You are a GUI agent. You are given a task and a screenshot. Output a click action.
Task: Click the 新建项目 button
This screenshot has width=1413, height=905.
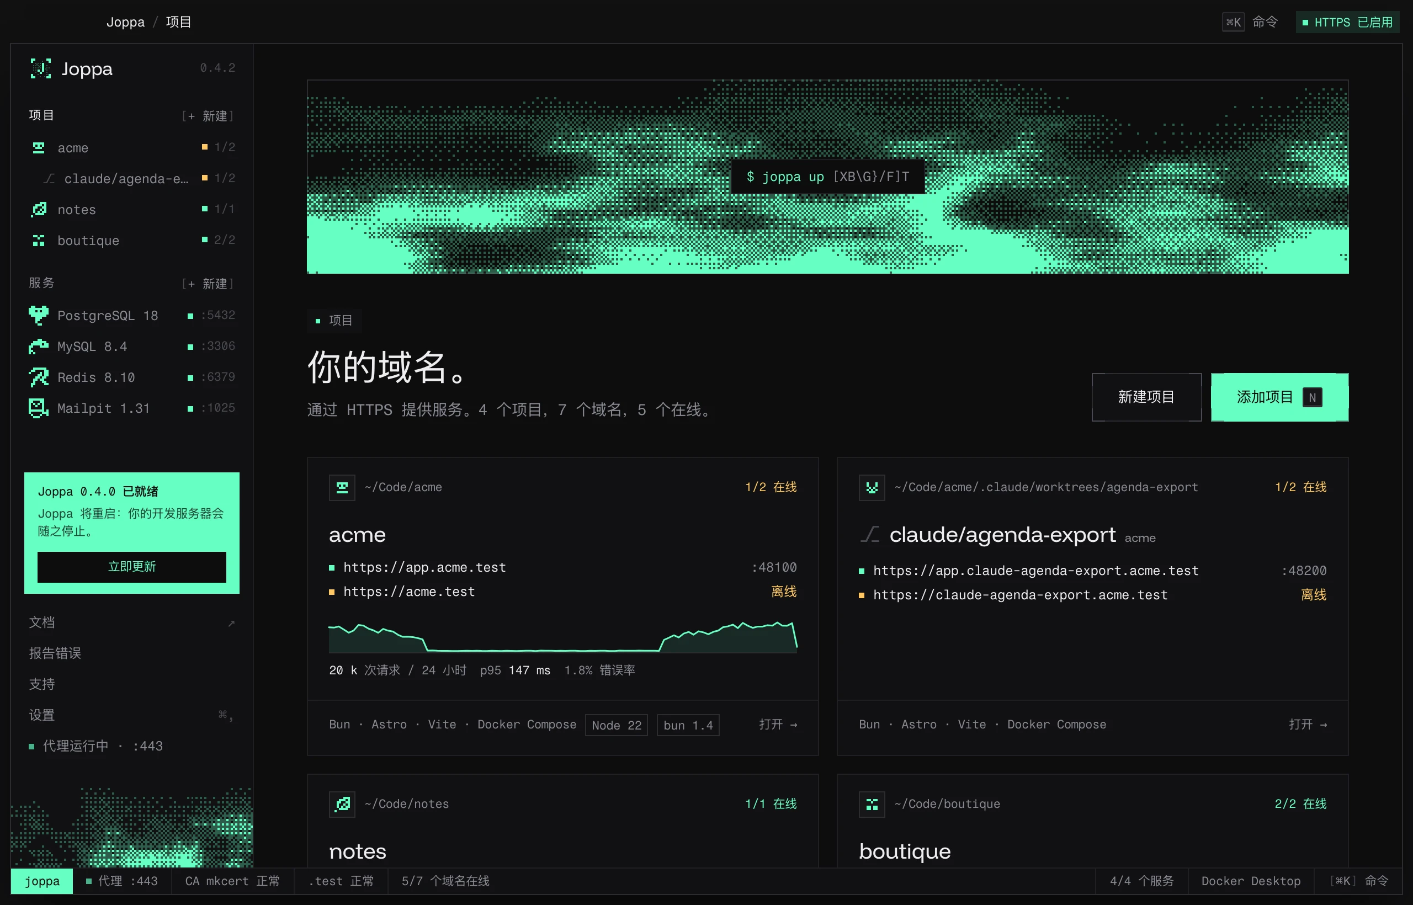1146,397
